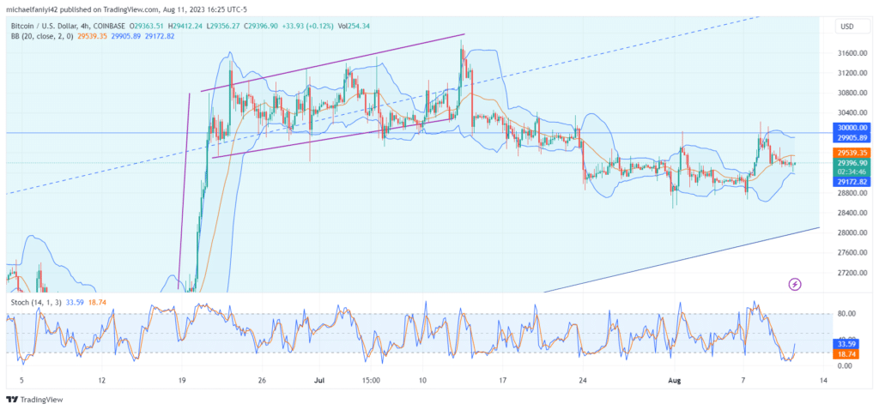
Task: Click the purple lightning bolt icon
Action: (794, 285)
